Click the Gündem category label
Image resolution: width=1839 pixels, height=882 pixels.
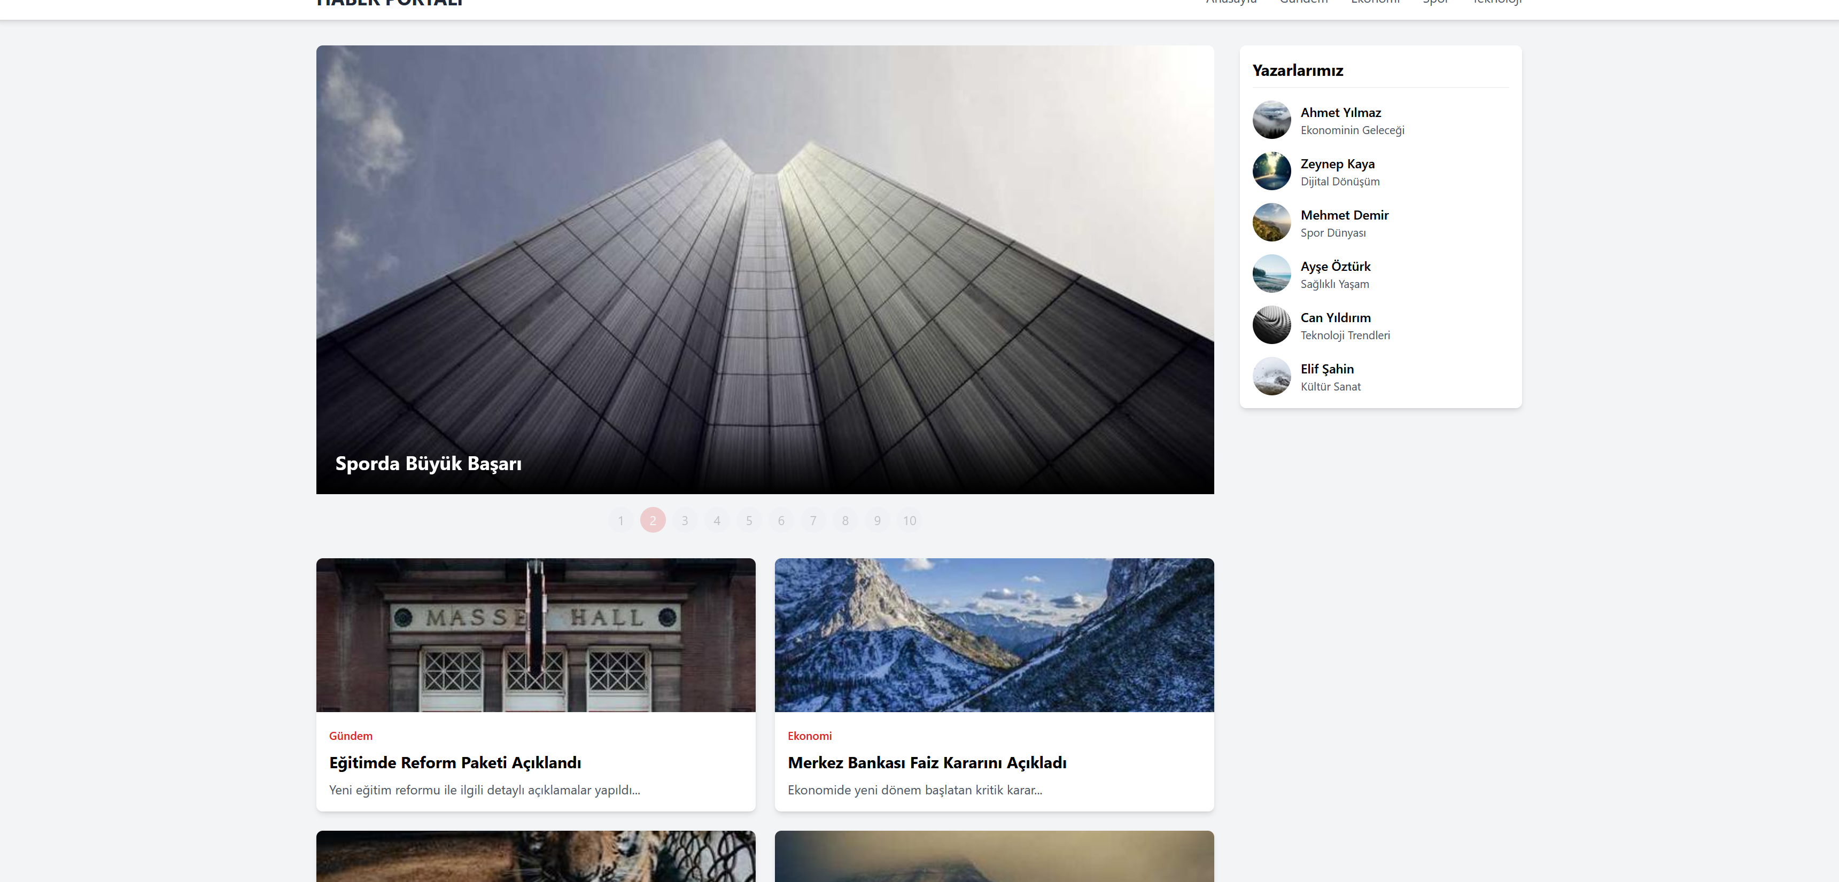(351, 736)
